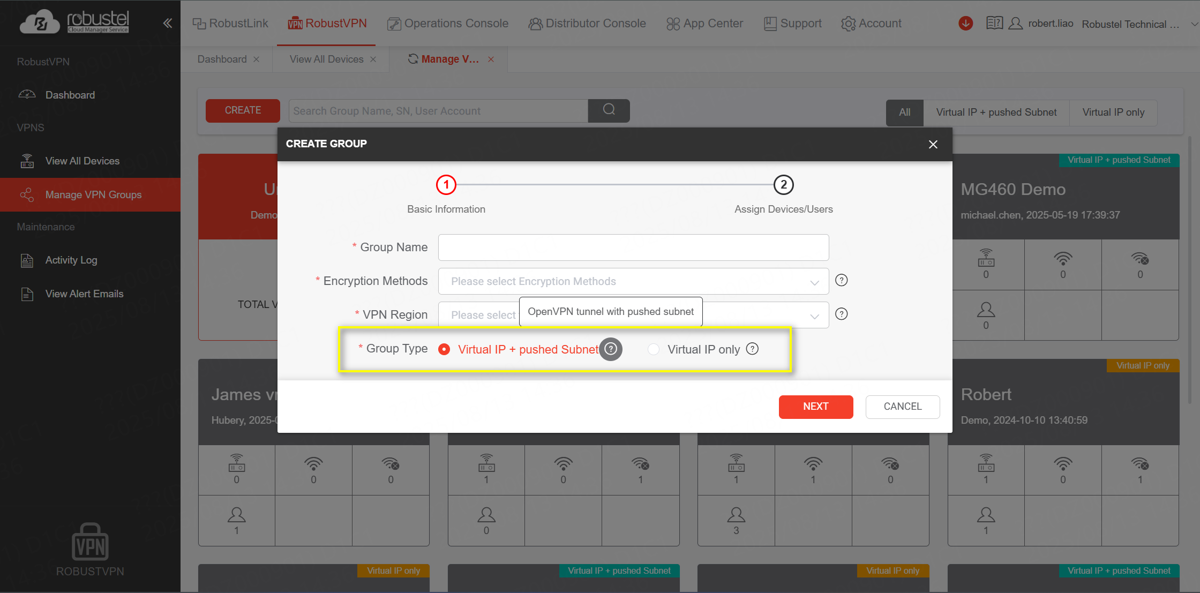Close the Dashboard tab

click(x=257, y=59)
